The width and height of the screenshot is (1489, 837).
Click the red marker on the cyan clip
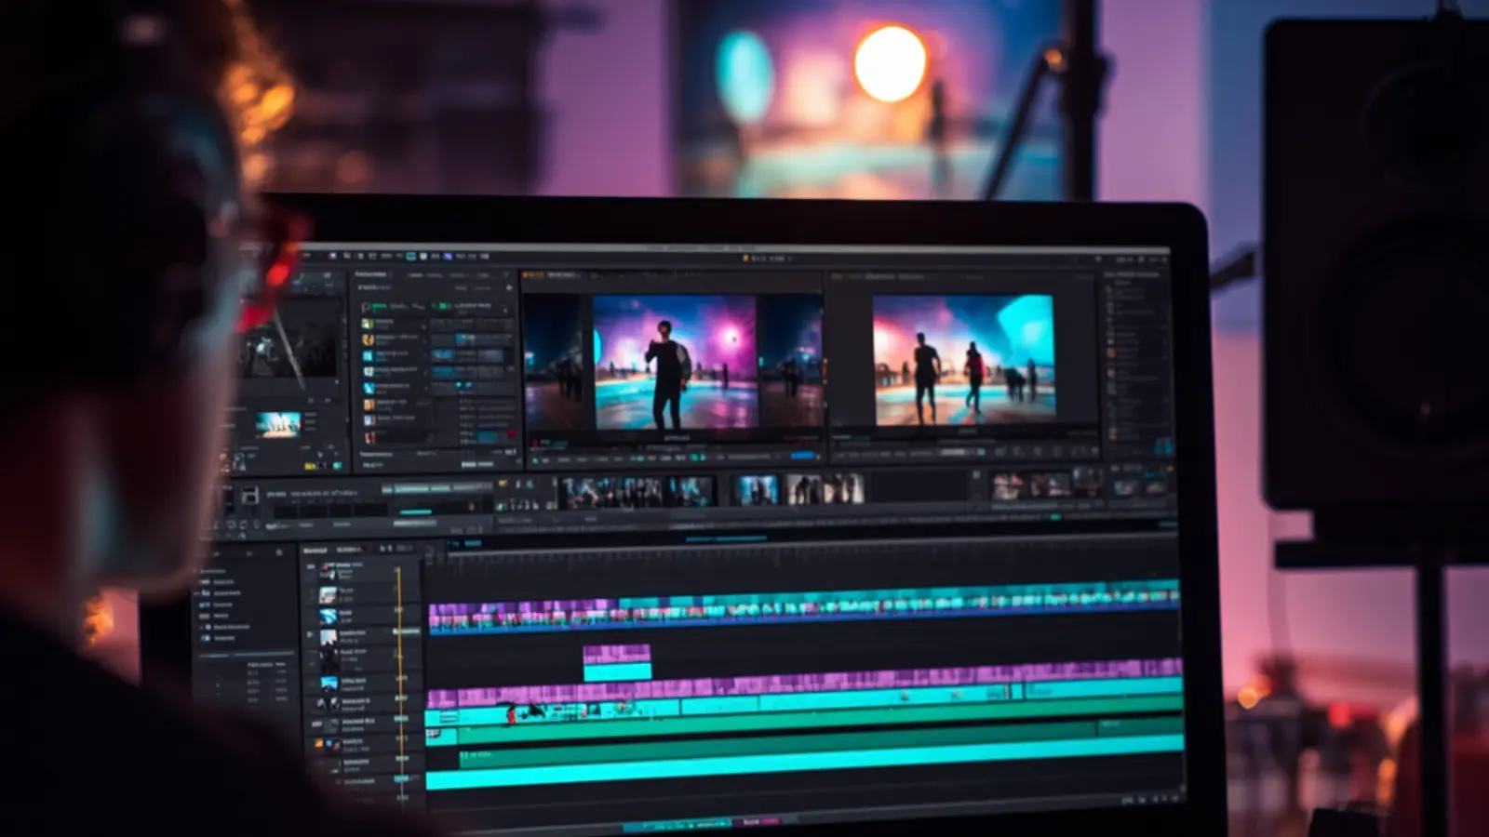(x=510, y=715)
